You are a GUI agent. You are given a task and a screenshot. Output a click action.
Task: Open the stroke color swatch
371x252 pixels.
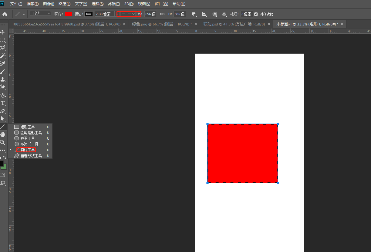click(89, 14)
